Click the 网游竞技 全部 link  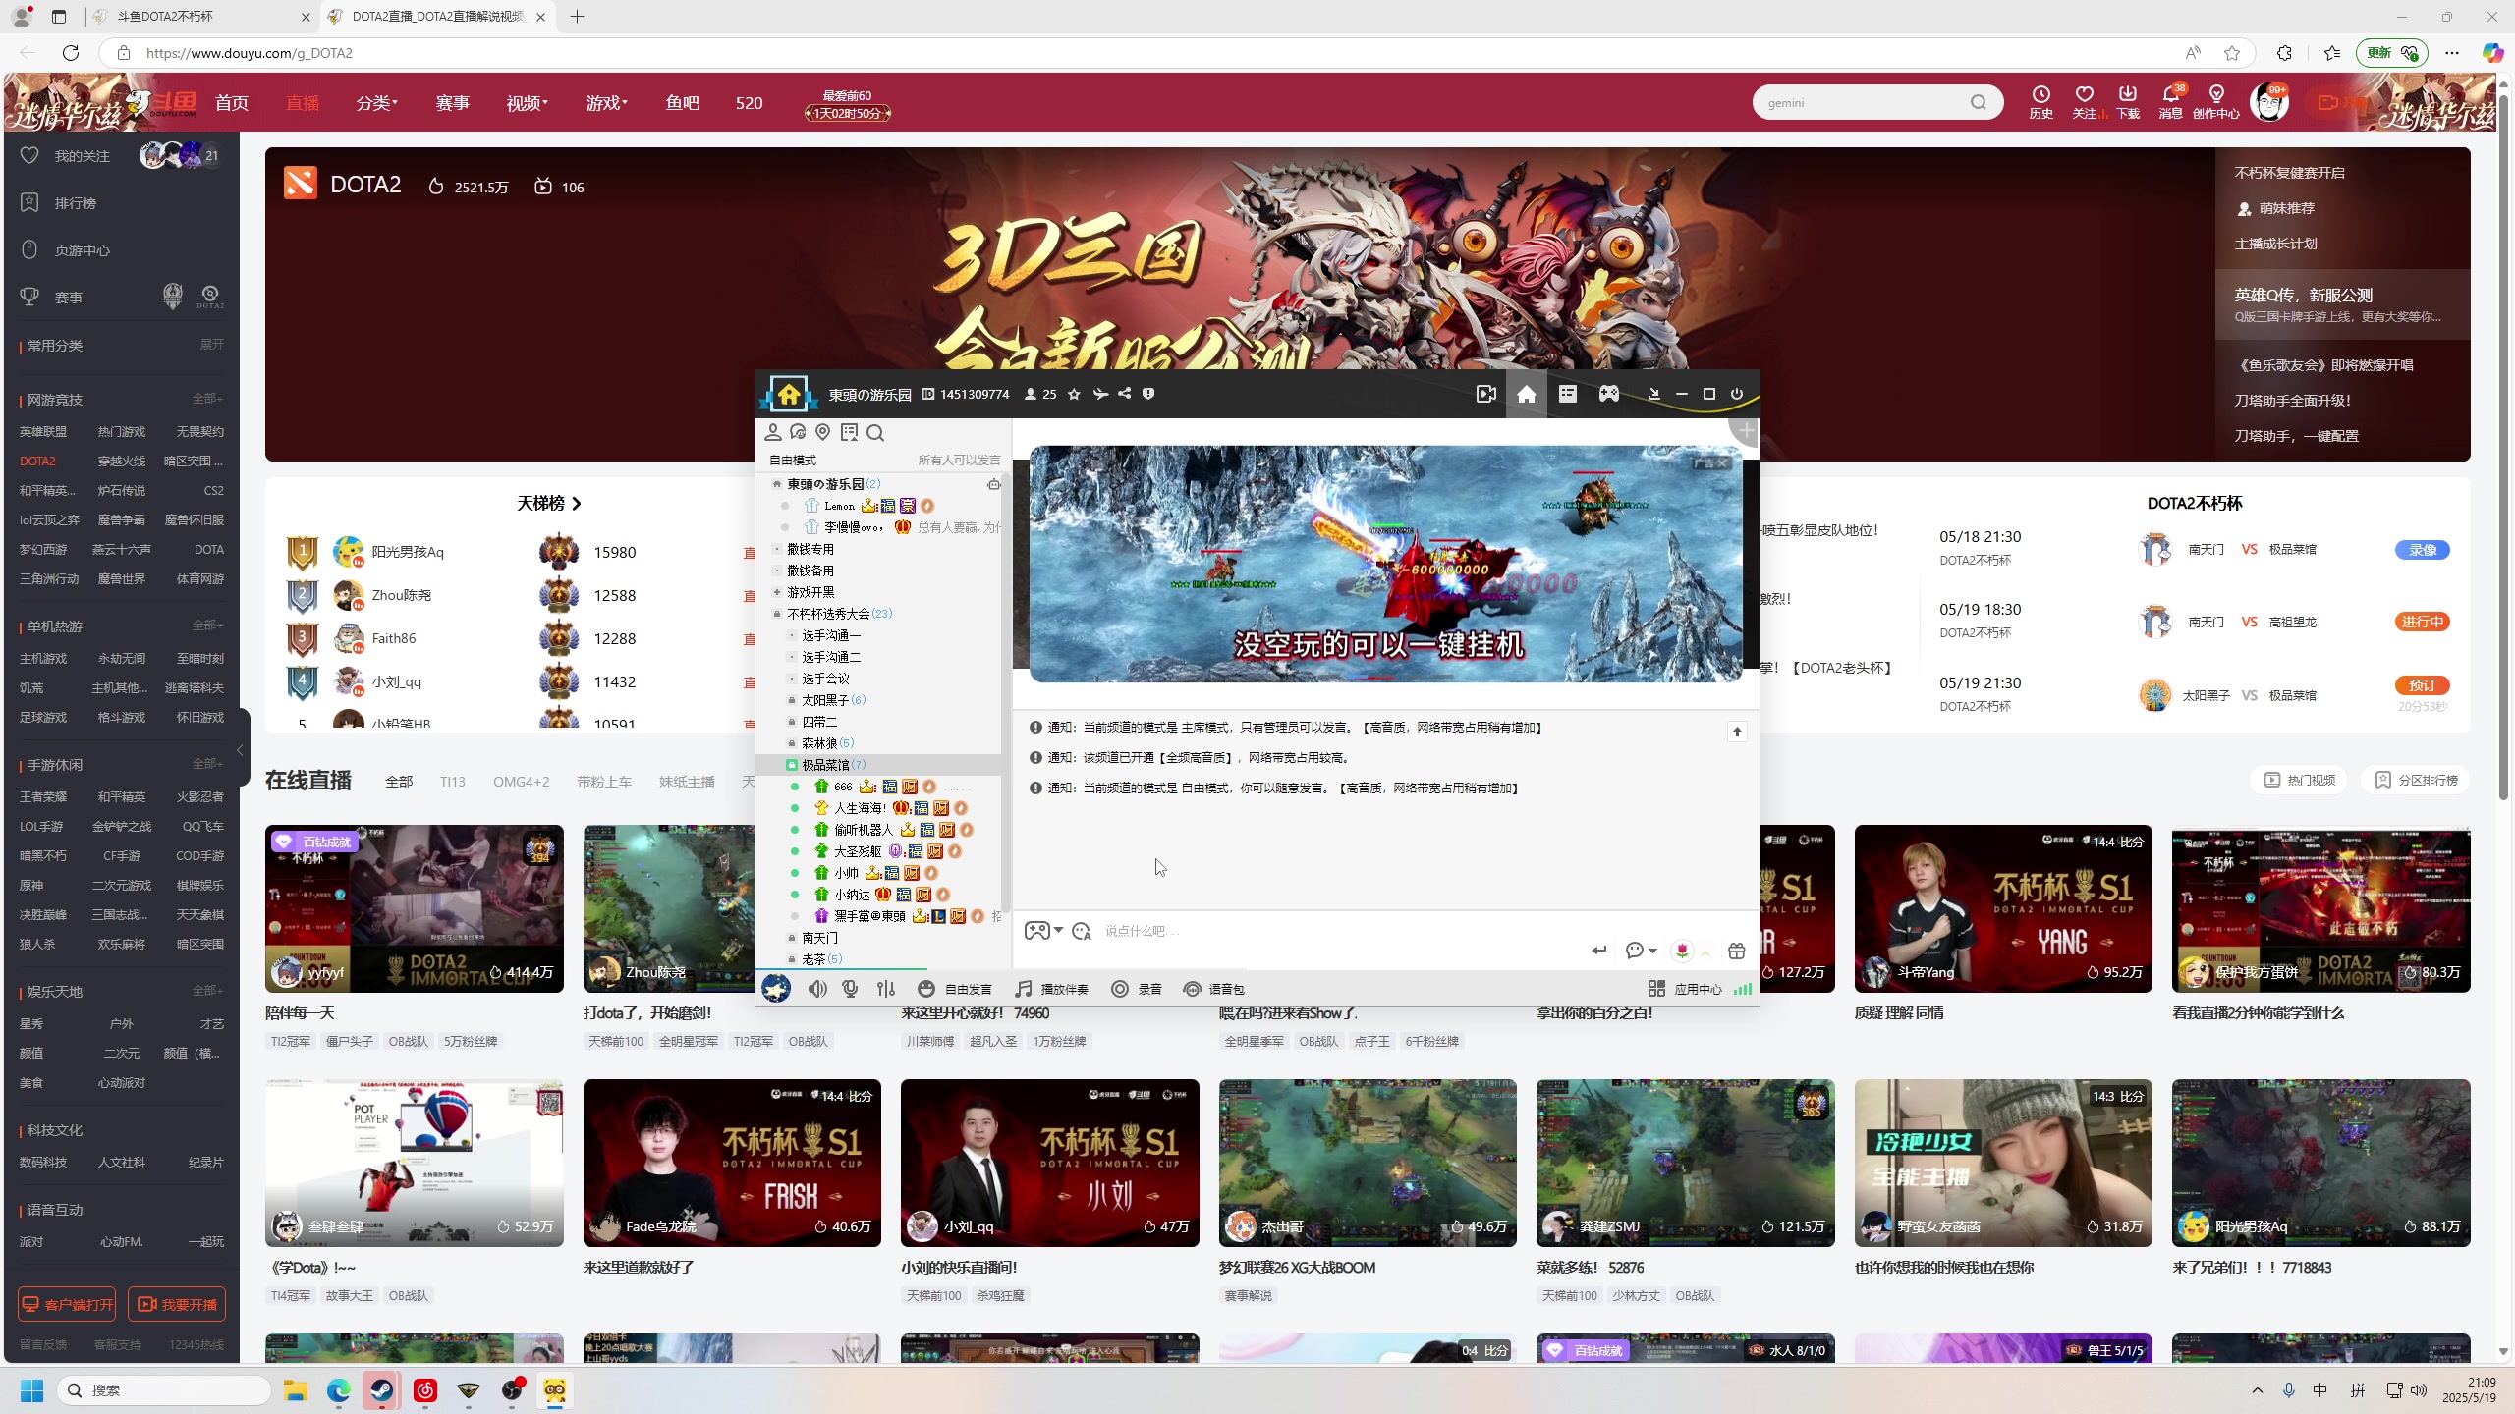tap(207, 399)
